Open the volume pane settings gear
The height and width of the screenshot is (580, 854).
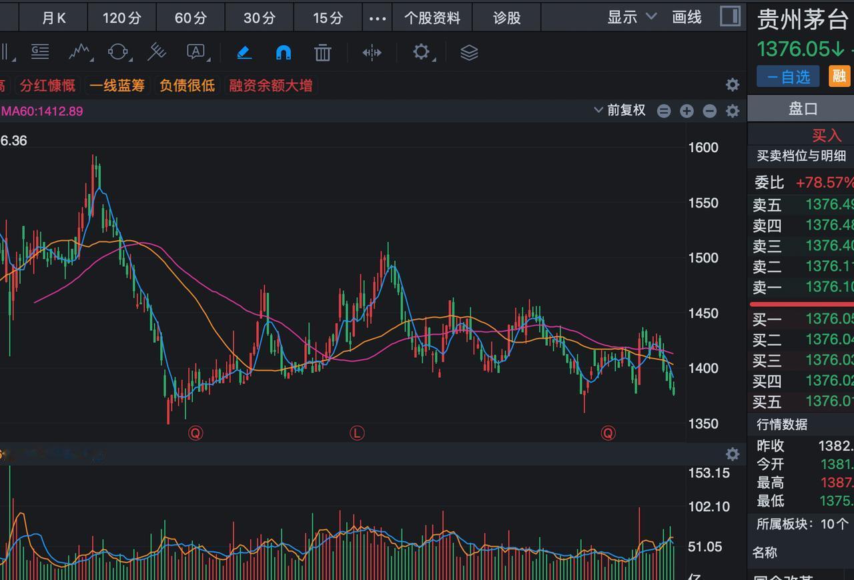[732, 454]
